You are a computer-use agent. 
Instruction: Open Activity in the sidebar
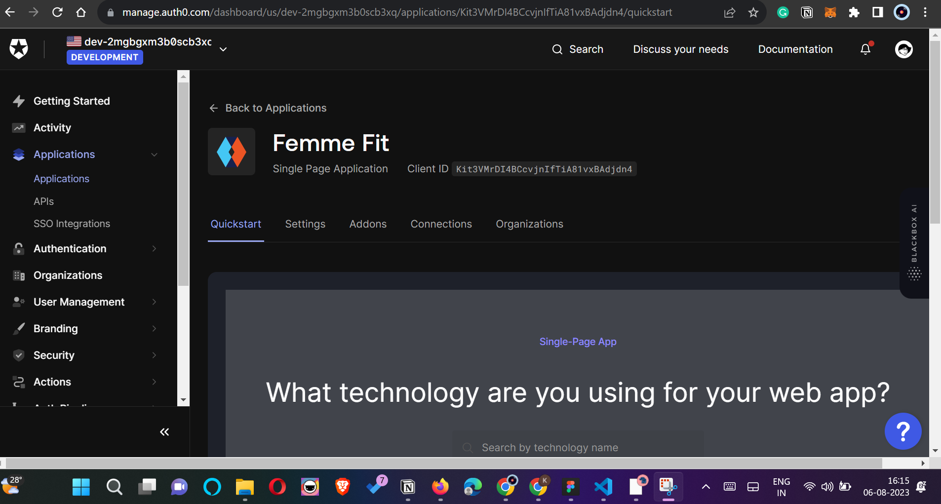(52, 128)
